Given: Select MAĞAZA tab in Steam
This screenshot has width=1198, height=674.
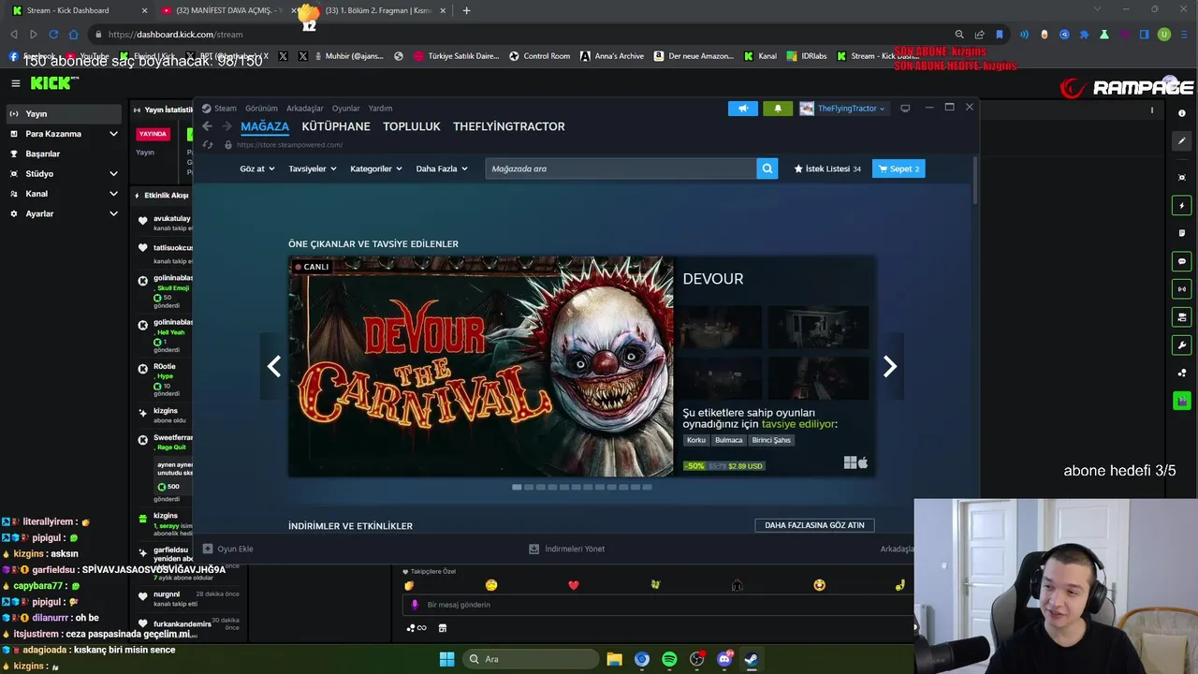Looking at the screenshot, I should 265,126.
